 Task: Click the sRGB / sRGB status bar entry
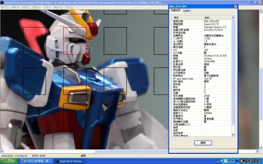[x=38, y=156]
